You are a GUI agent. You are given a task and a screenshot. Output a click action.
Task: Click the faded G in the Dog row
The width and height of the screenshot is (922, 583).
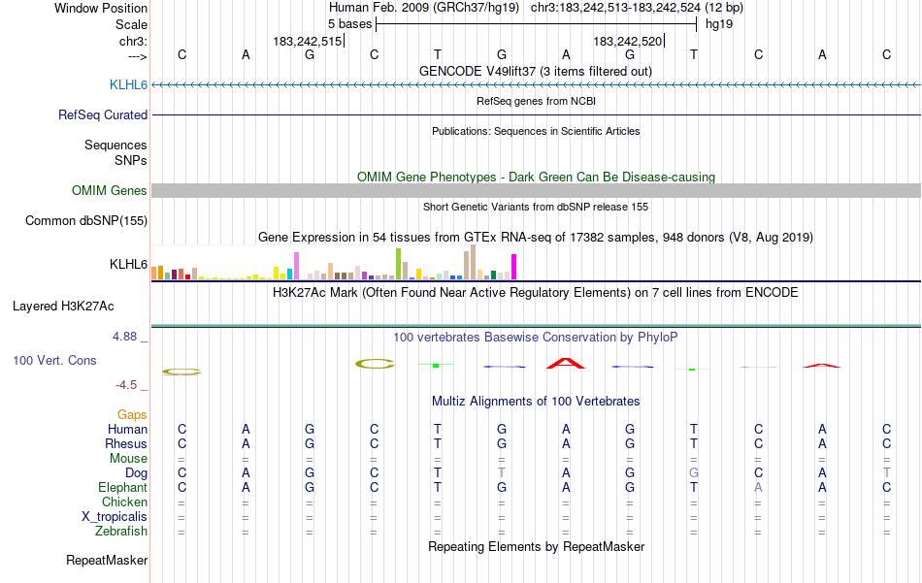tap(694, 472)
